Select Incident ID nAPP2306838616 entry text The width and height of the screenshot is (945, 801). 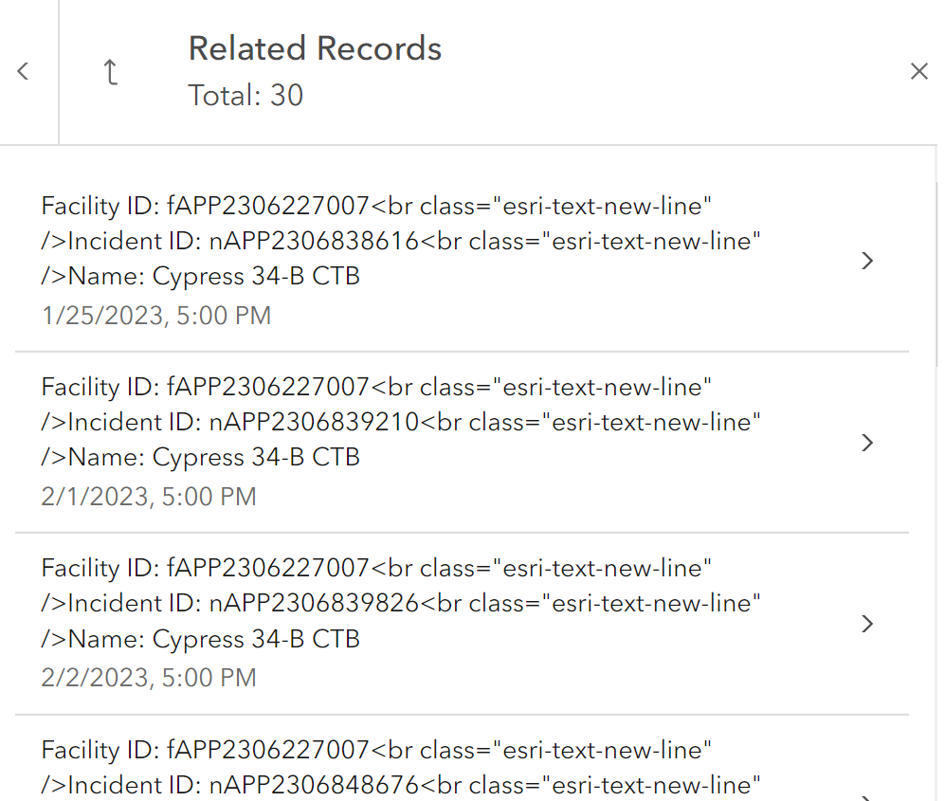tap(243, 241)
